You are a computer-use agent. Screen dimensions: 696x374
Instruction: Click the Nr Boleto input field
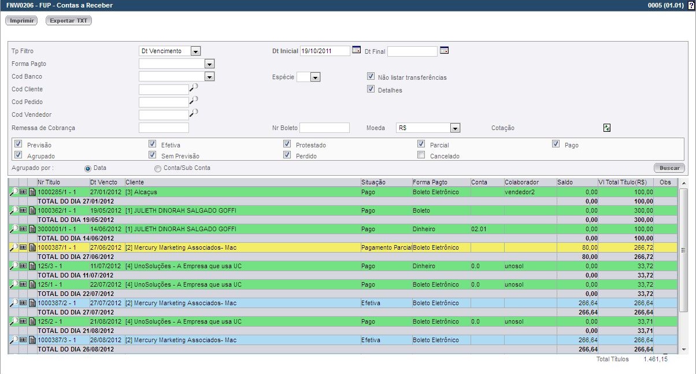tap(324, 128)
